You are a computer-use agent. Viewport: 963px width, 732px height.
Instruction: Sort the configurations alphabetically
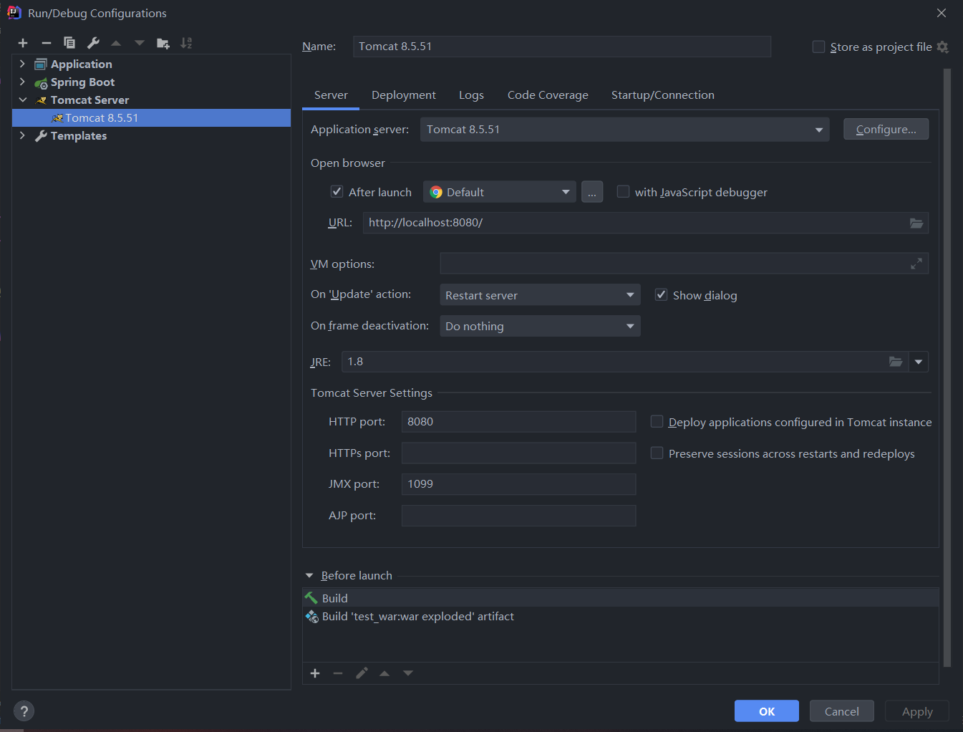186,43
